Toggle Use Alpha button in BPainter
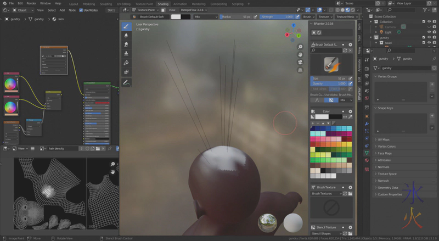The width and height of the screenshot is (439, 241). [x=331, y=100]
